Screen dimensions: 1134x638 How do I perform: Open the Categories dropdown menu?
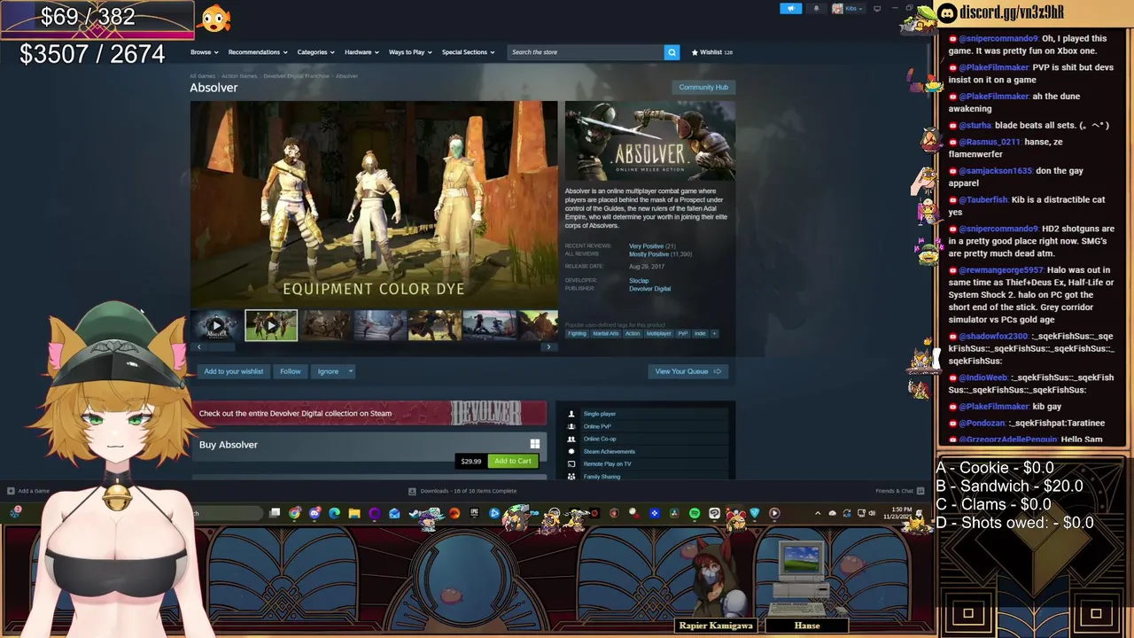click(x=315, y=52)
